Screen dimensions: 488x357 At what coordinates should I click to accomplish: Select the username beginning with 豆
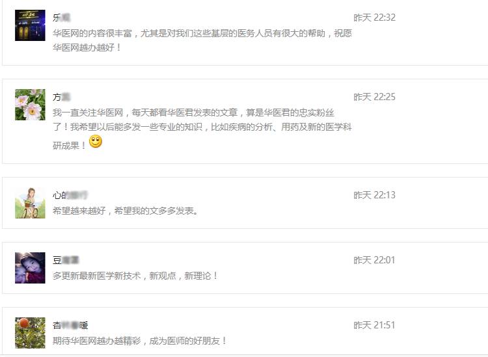point(66,260)
